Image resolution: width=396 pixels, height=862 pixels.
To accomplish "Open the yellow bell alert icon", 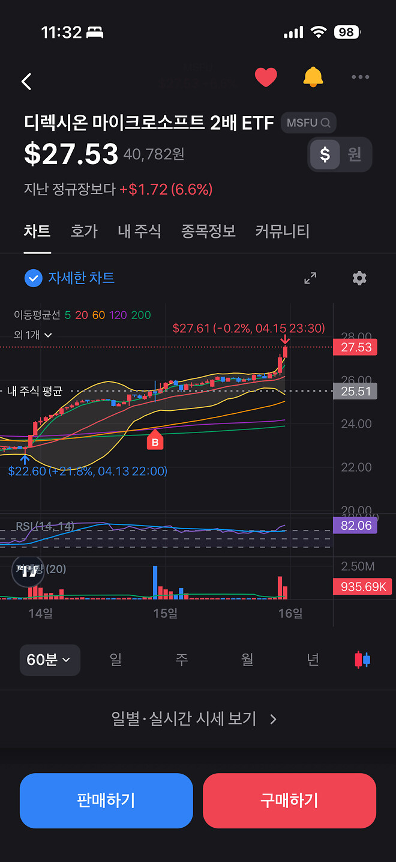I will point(313,77).
